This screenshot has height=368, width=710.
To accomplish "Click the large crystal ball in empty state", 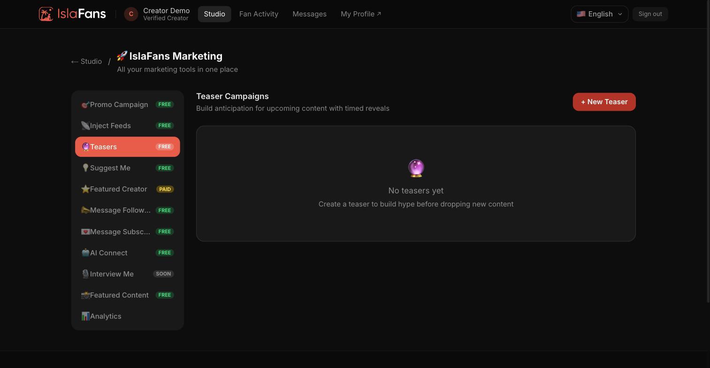I will coord(416,168).
